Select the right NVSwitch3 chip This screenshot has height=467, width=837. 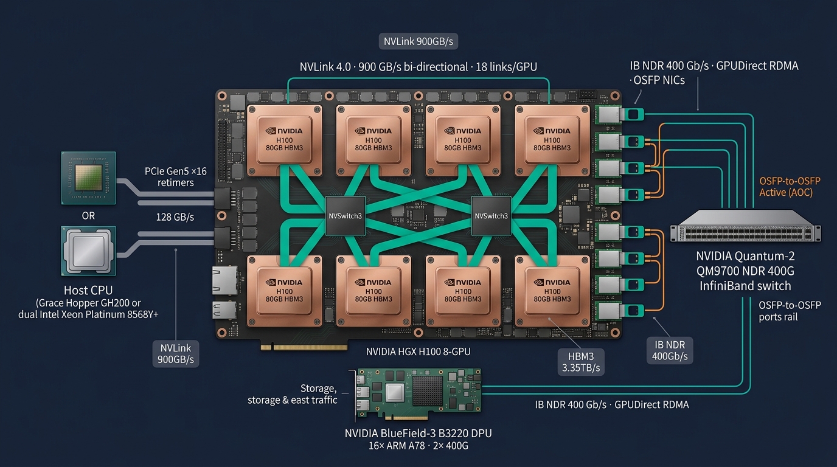491,216
